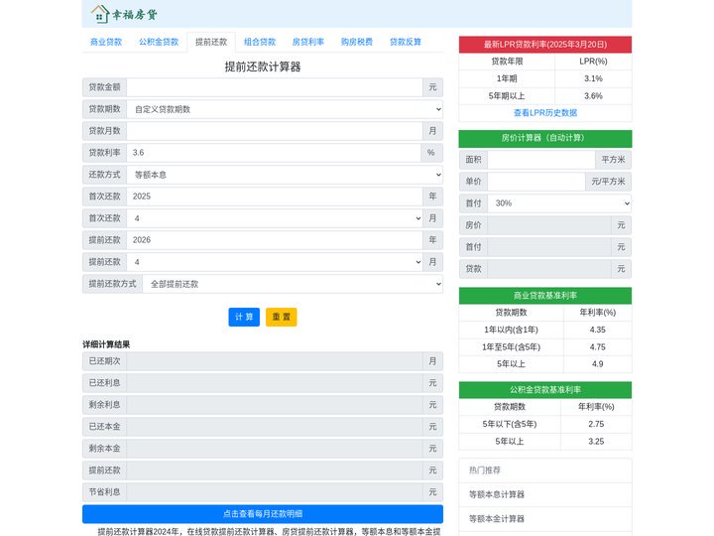
Task: Click the 2.75 公积金 rate cell
Action: pos(596,425)
